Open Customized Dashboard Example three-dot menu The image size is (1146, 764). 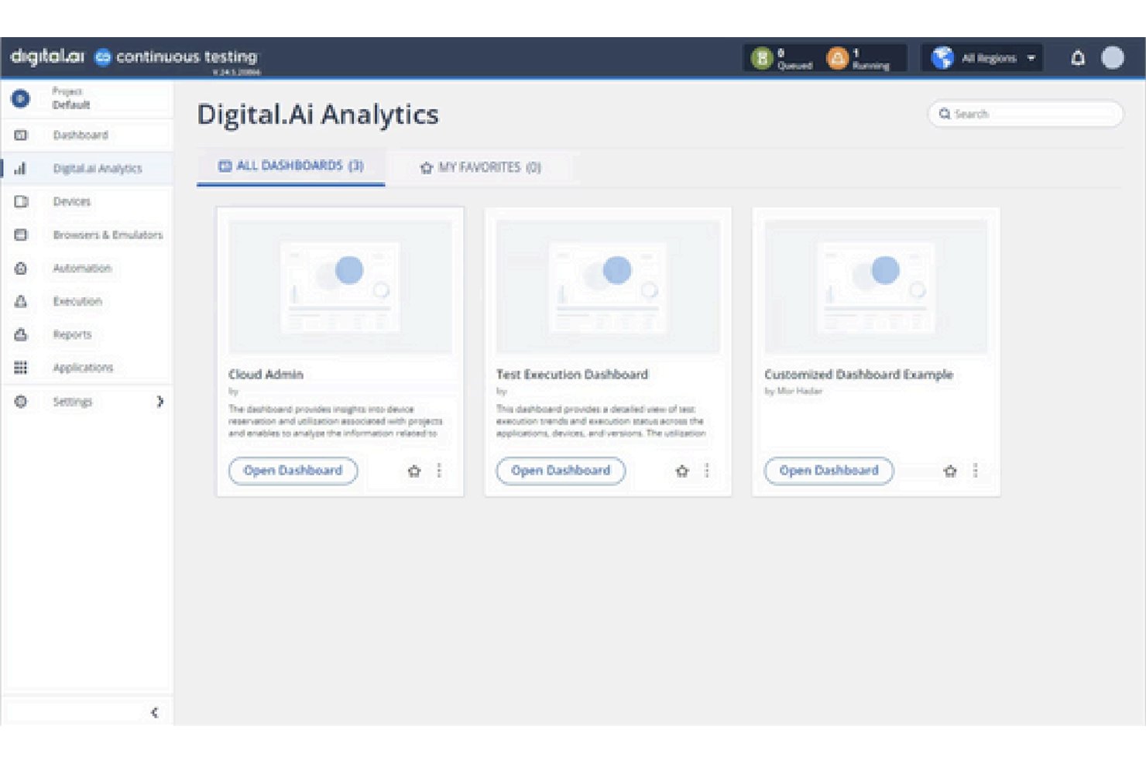[x=975, y=471]
